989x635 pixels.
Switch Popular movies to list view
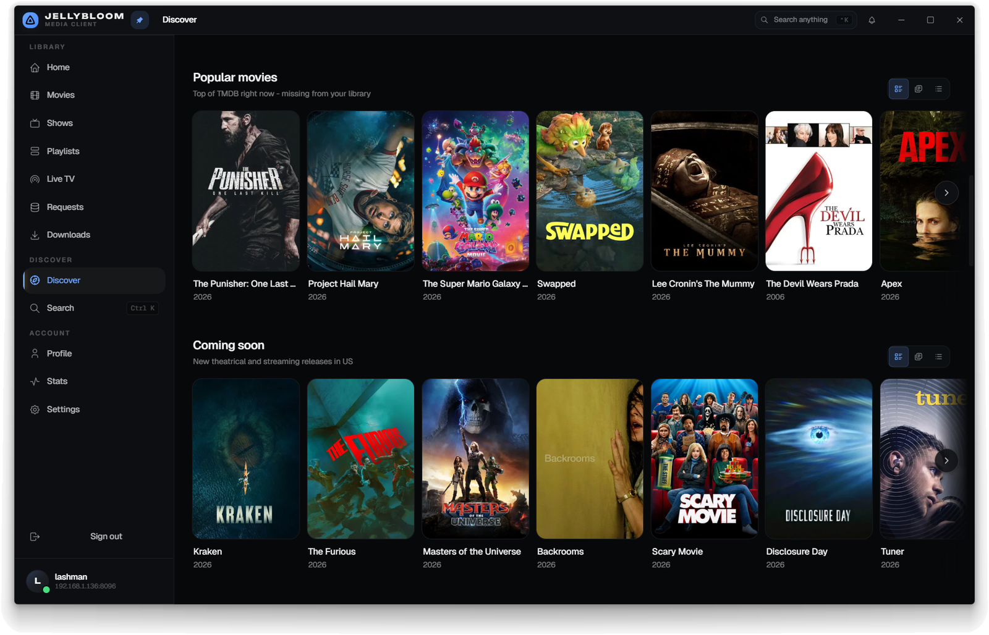point(938,89)
